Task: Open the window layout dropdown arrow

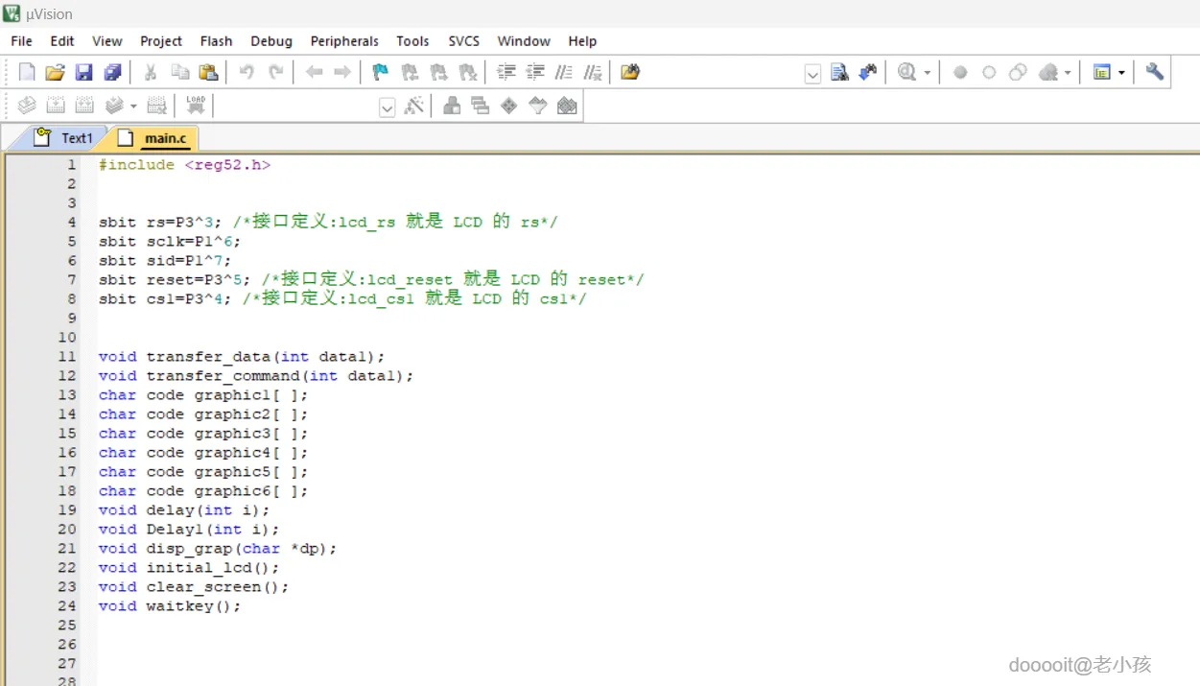Action: pyautogui.click(x=1121, y=73)
